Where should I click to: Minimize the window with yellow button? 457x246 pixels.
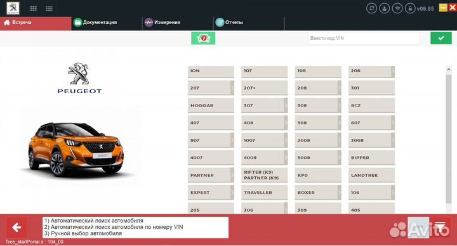(x=443, y=8)
